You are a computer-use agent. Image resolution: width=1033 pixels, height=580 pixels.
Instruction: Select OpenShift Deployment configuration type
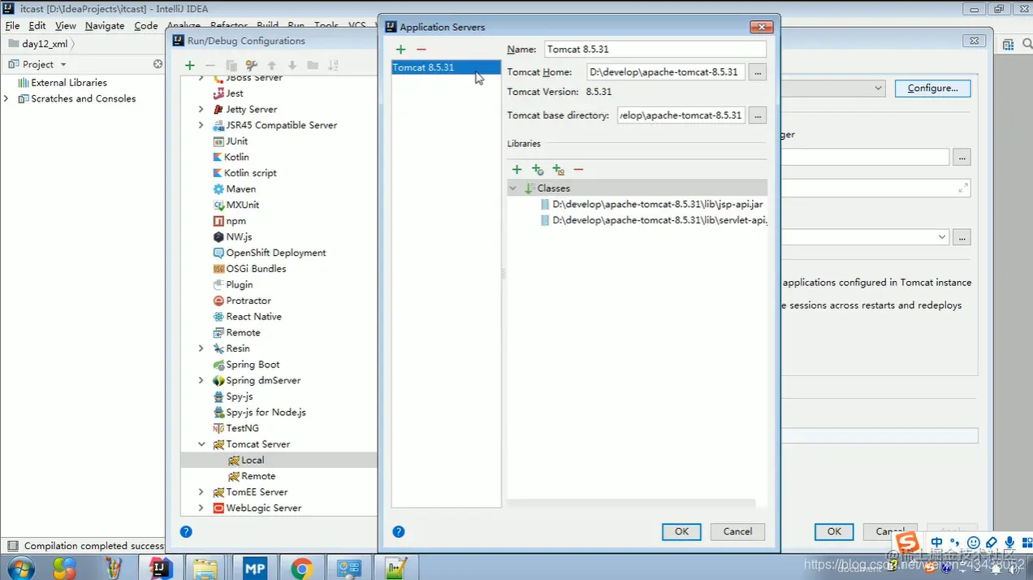[x=276, y=253]
